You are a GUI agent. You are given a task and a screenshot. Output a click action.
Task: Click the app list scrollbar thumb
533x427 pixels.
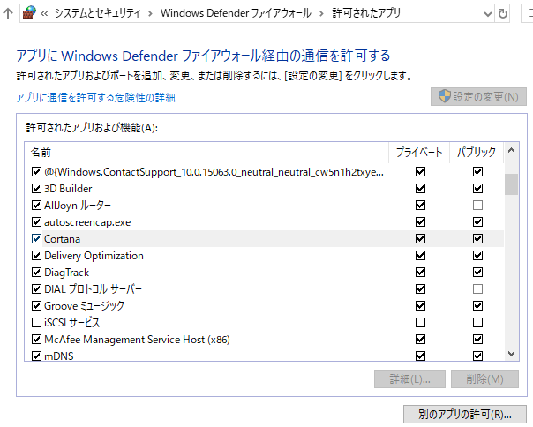click(511, 184)
